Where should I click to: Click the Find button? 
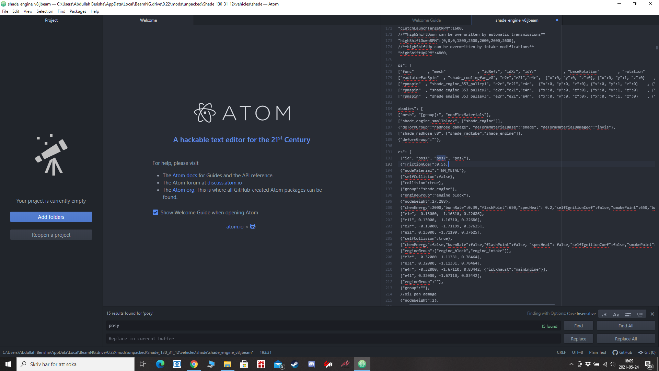579,326
